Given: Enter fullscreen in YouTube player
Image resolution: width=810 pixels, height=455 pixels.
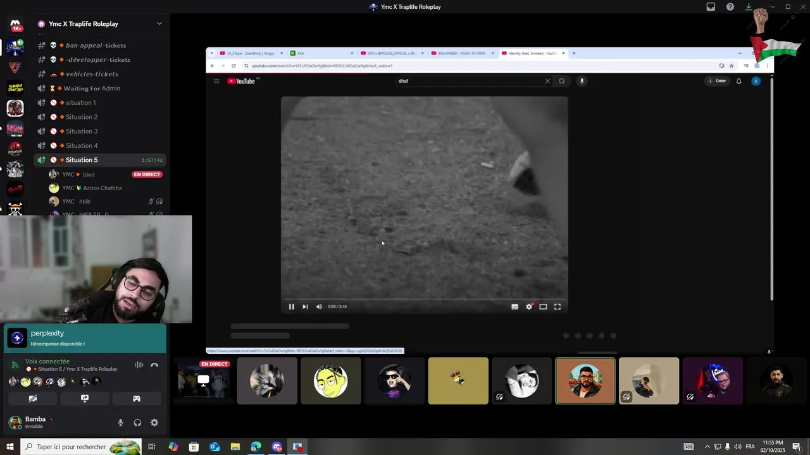Looking at the screenshot, I should pyautogui.click(x=558, y=306).
